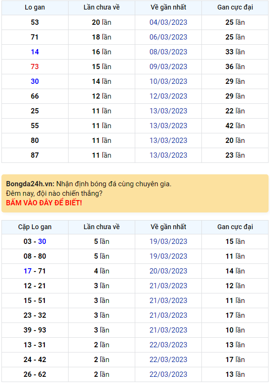
Task: Open 21/03/2023 date in row 39 - 93
Action: click(x=168, y=330)
